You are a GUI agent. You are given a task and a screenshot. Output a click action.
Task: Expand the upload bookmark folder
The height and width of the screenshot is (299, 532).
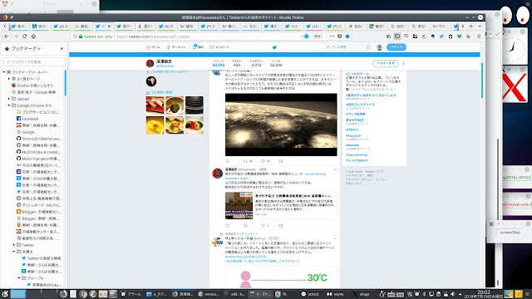coord(9,99)
